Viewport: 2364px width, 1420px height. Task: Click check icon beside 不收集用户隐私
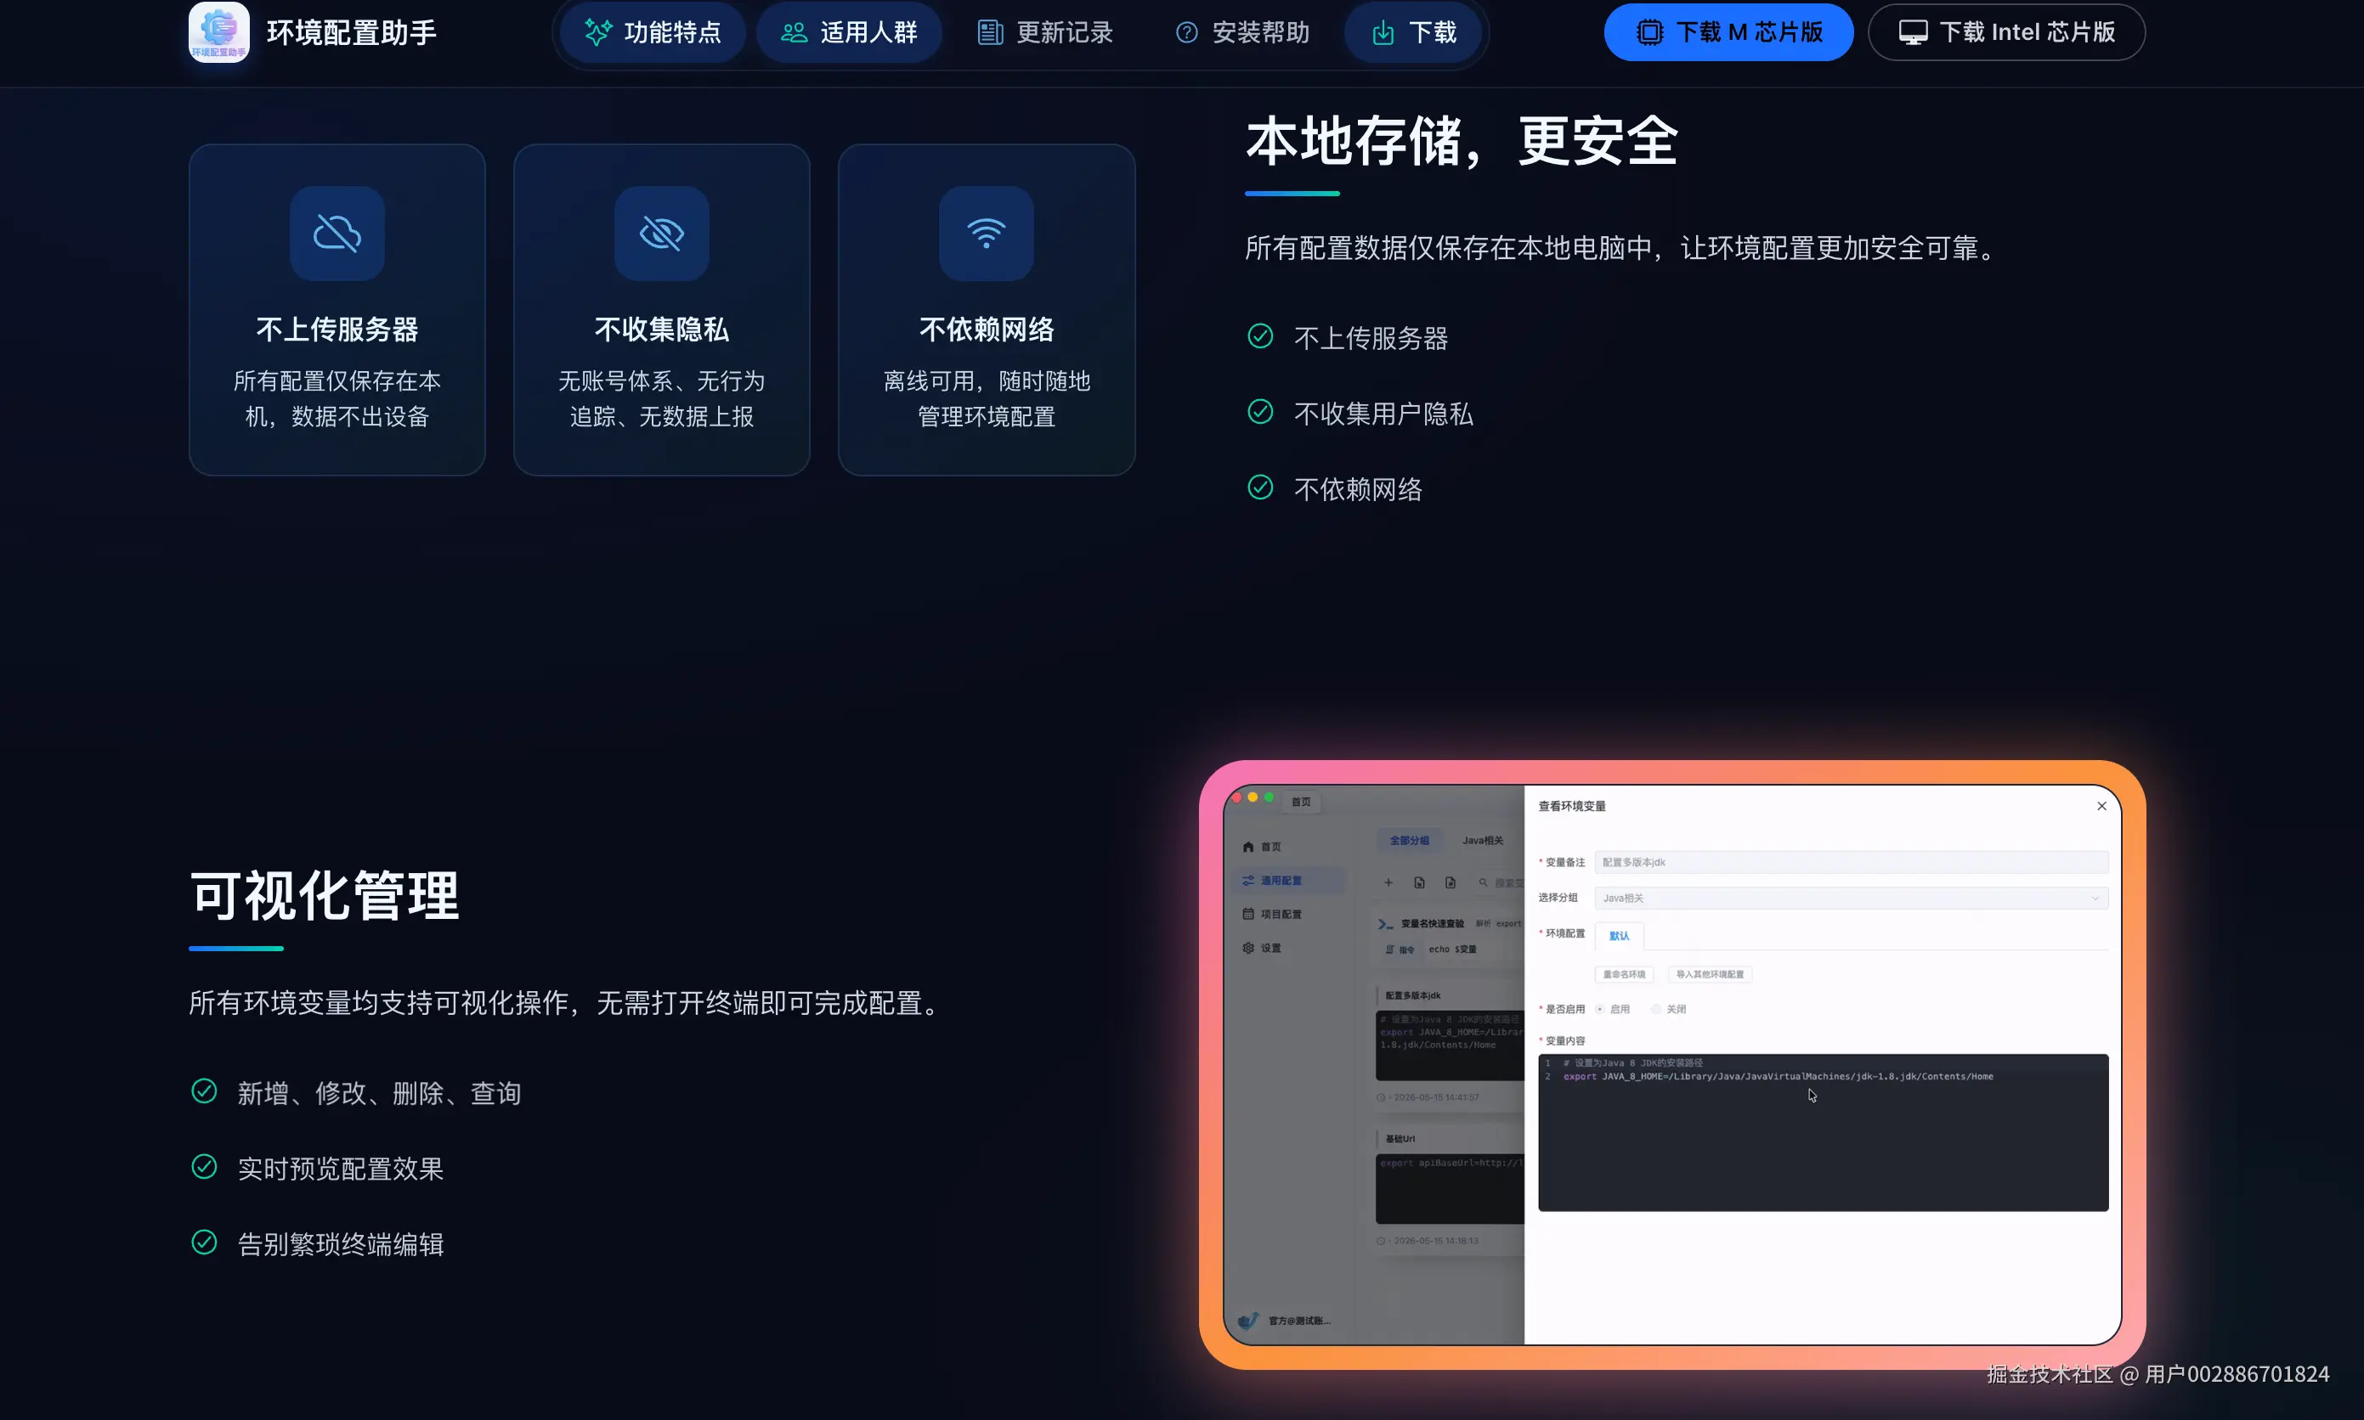click(1260, 413)
